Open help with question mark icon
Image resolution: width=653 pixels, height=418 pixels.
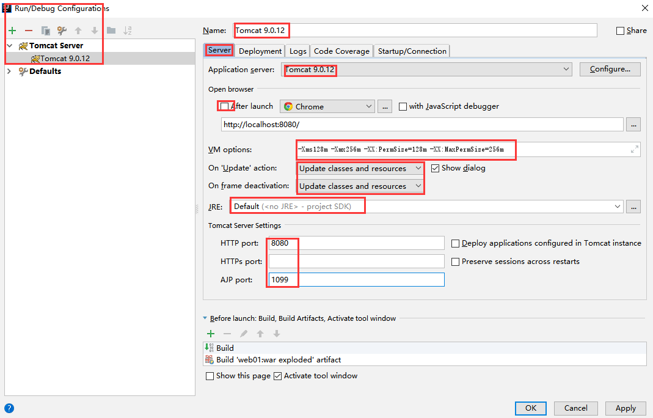[9, 408]
